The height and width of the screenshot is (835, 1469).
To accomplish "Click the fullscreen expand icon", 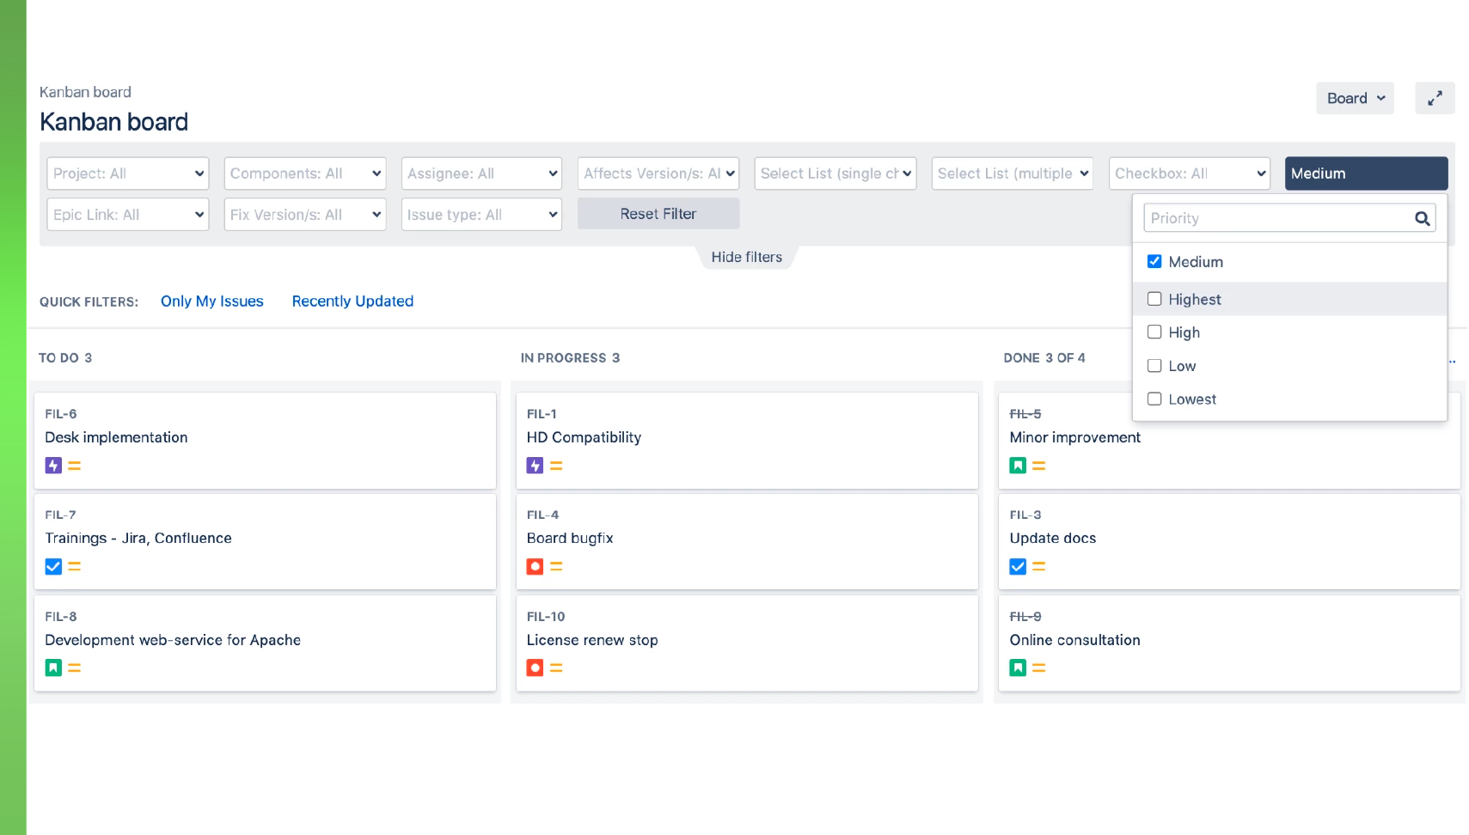I will pyautogui.click(x=1434, y=99).
